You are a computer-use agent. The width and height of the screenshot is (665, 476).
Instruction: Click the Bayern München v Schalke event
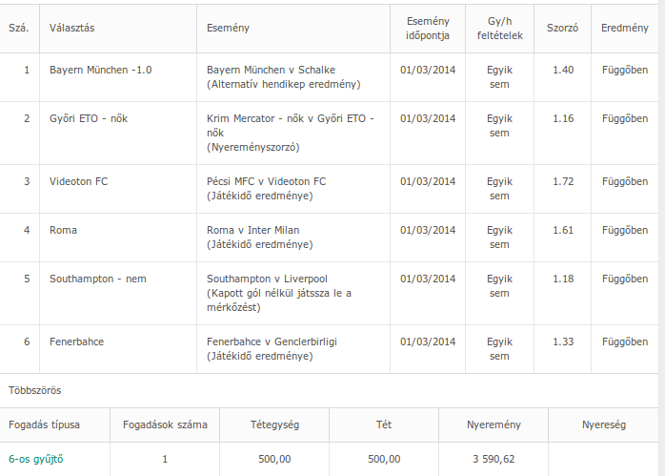tap(271, 71)
